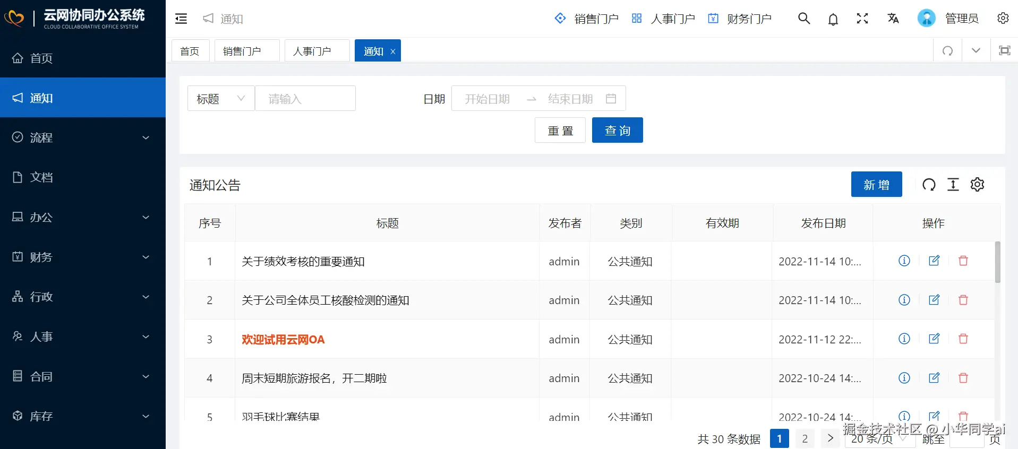The height and width of the screenshot is (449, 1018).
Task: Delete the 周末短期旅游报名 notice row
Action: [x=963, y=378]
